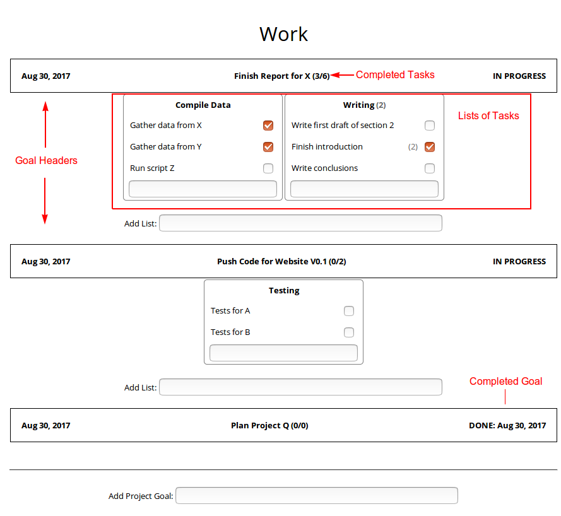561x516 pixels.
Task: Click the Writing (2) list title
Action: tap(364, 105)
